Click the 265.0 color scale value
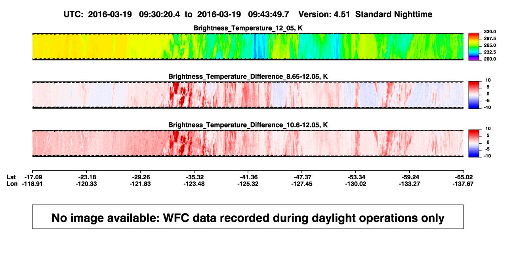The width and height of the screenshot is (515, 264). (x=490, y=45)
